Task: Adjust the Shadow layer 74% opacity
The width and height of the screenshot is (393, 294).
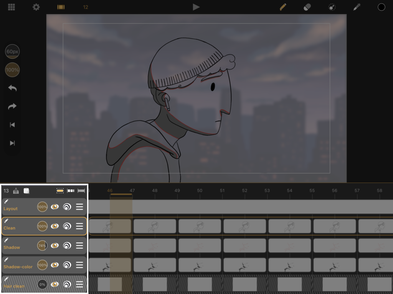Action: (x=42, y=245)
